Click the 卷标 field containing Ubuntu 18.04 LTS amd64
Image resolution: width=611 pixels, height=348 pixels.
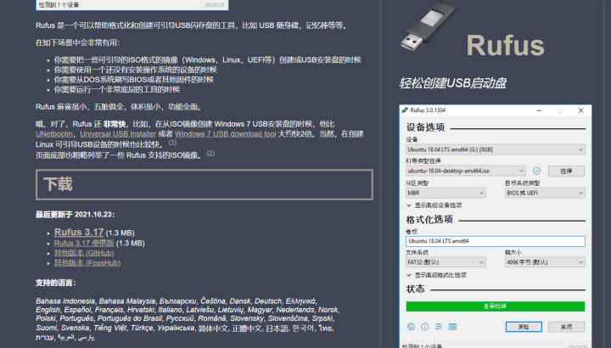coord(496,241)
